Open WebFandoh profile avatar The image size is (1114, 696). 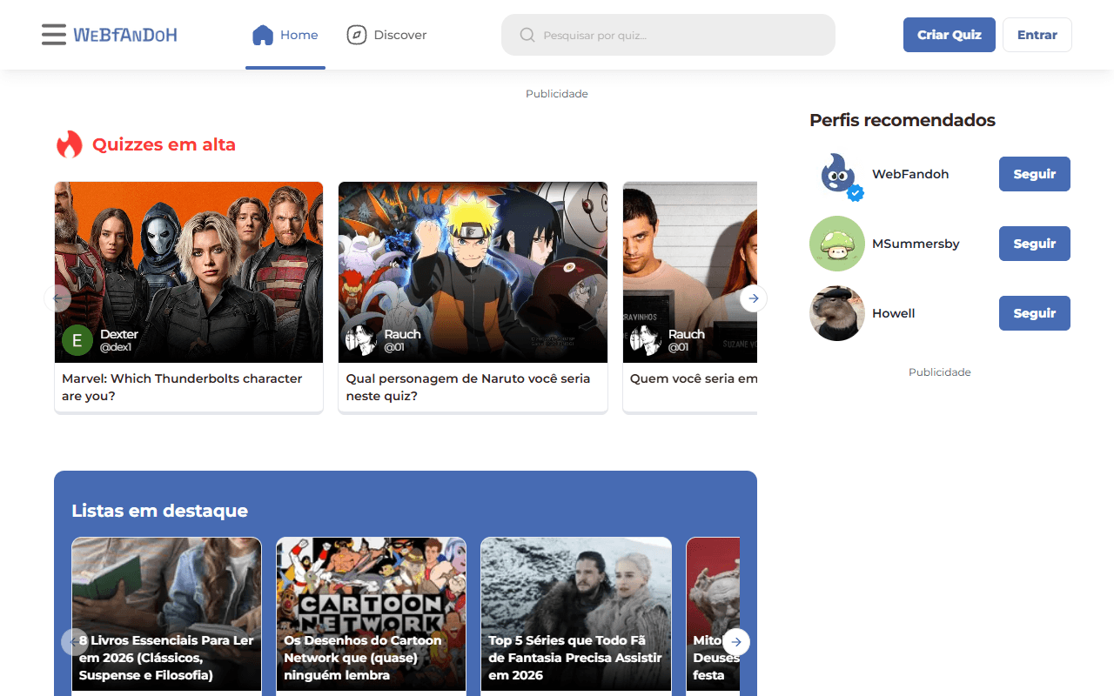coord(837,174)
